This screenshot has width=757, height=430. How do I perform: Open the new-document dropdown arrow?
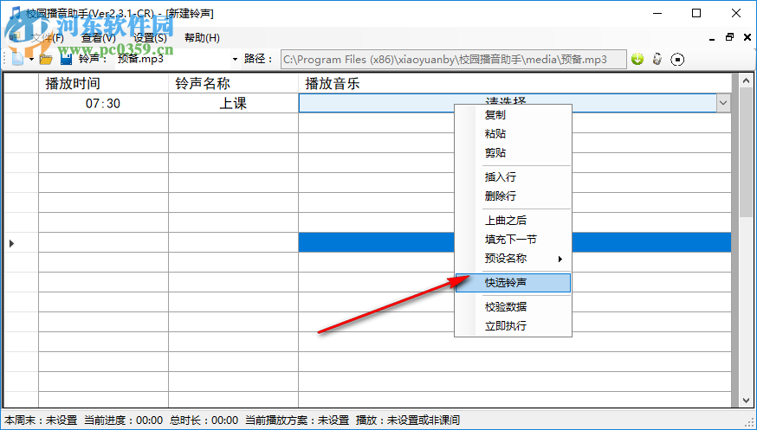coord(31,60)
